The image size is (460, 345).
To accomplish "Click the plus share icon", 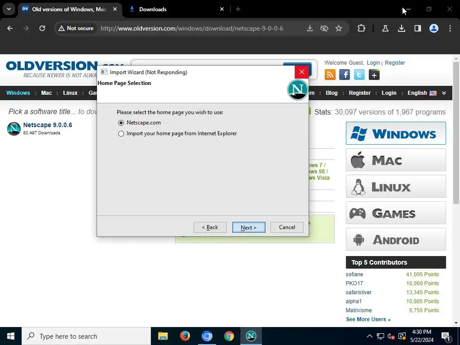I will point(374,75).
